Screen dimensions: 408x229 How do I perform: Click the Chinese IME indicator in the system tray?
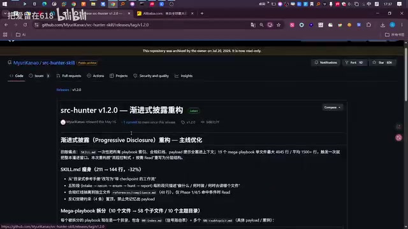[x=369, y=4]
